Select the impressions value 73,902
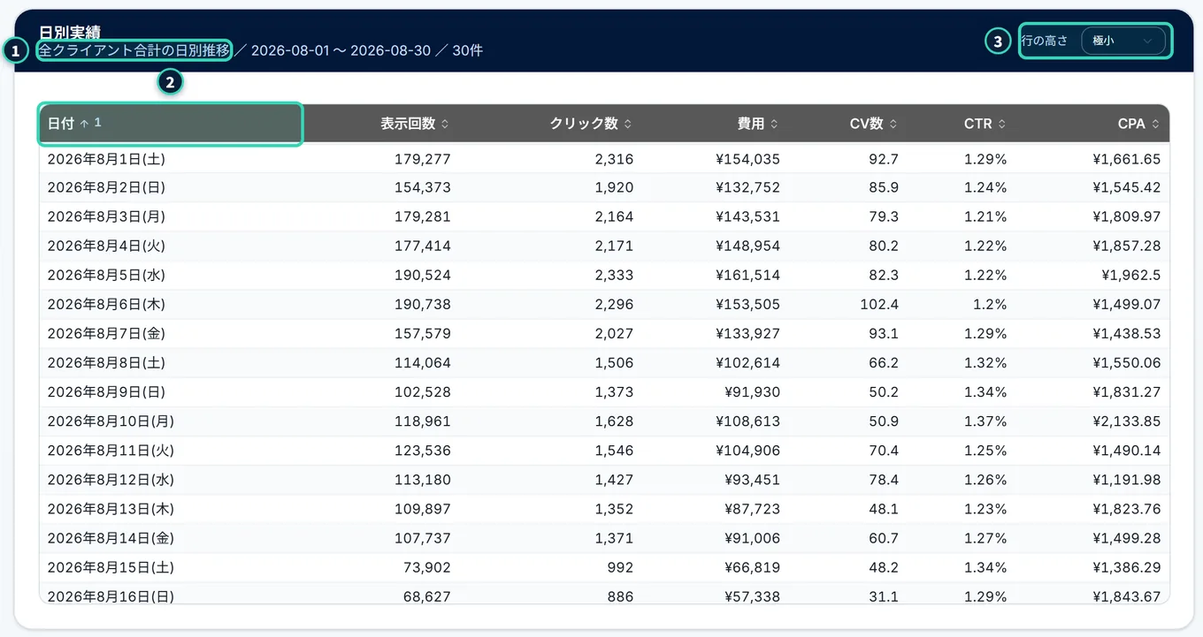Viewport: 1203px width, 637px height. point(427,567)
